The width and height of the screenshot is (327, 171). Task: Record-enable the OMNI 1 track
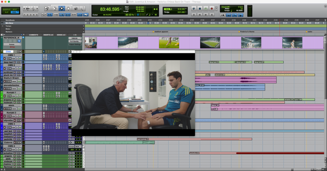coord(4,58)
